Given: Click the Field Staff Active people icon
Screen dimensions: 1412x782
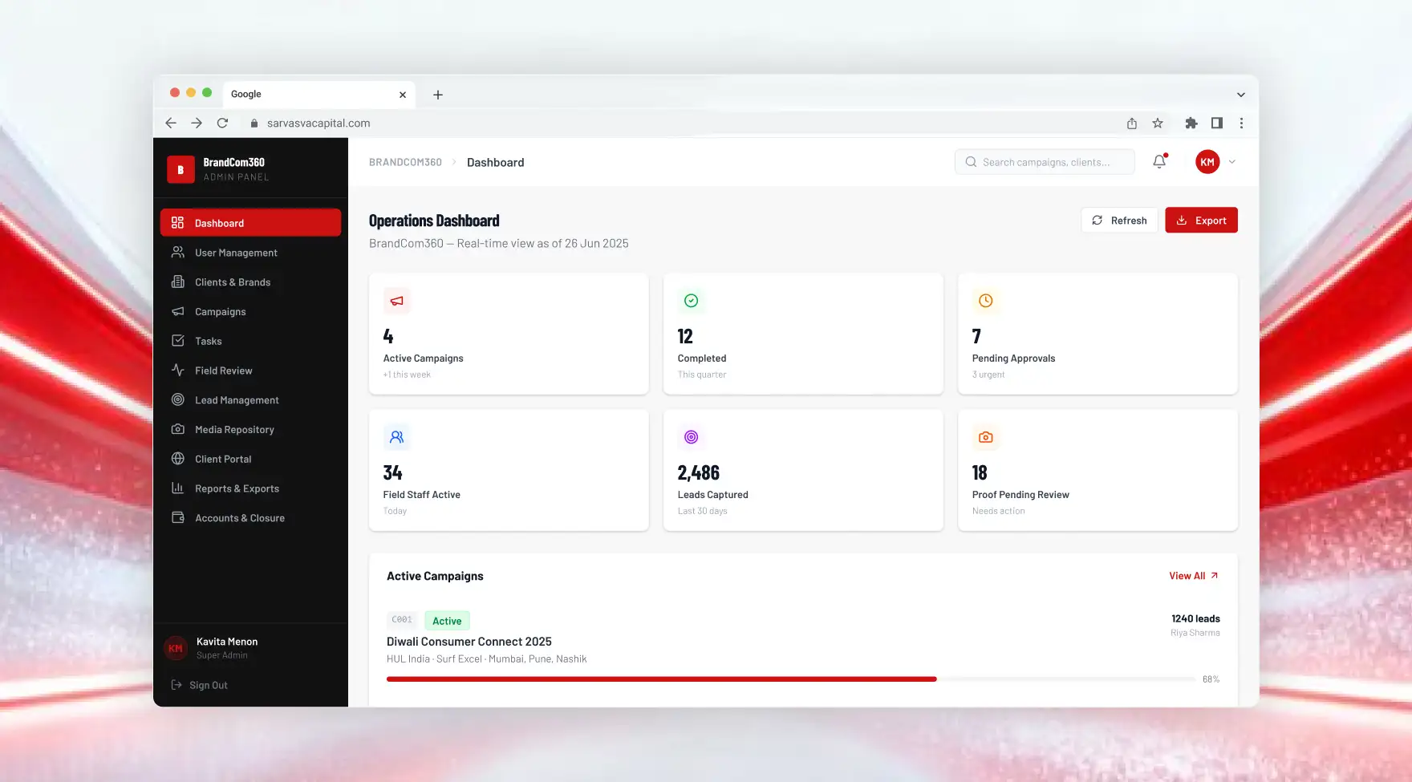Looking at the screenshot, I should coord(396,437).
